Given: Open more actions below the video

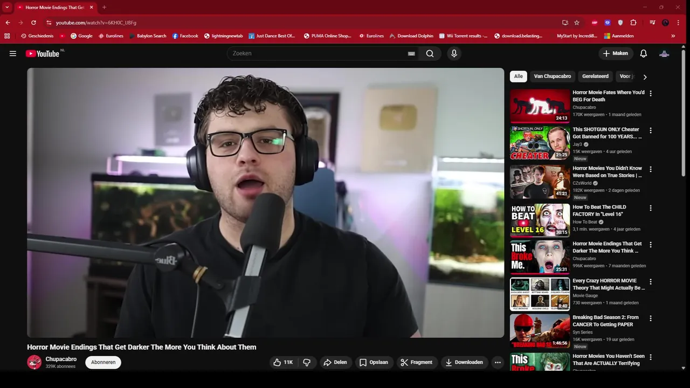Looking at the screenshot, I should point(498,362).
